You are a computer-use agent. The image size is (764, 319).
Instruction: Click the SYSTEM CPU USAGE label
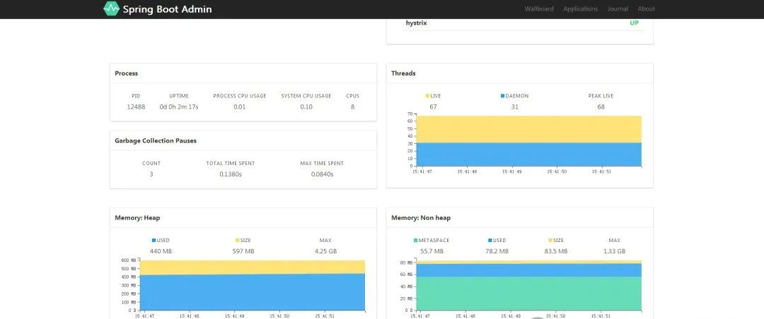click(x=306, y=96)
